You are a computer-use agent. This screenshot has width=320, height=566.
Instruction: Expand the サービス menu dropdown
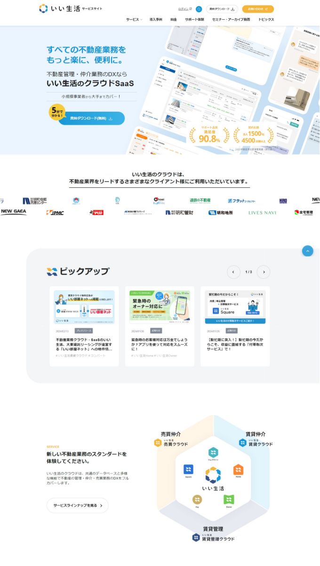pyautogui.click(x=134, y=20)
